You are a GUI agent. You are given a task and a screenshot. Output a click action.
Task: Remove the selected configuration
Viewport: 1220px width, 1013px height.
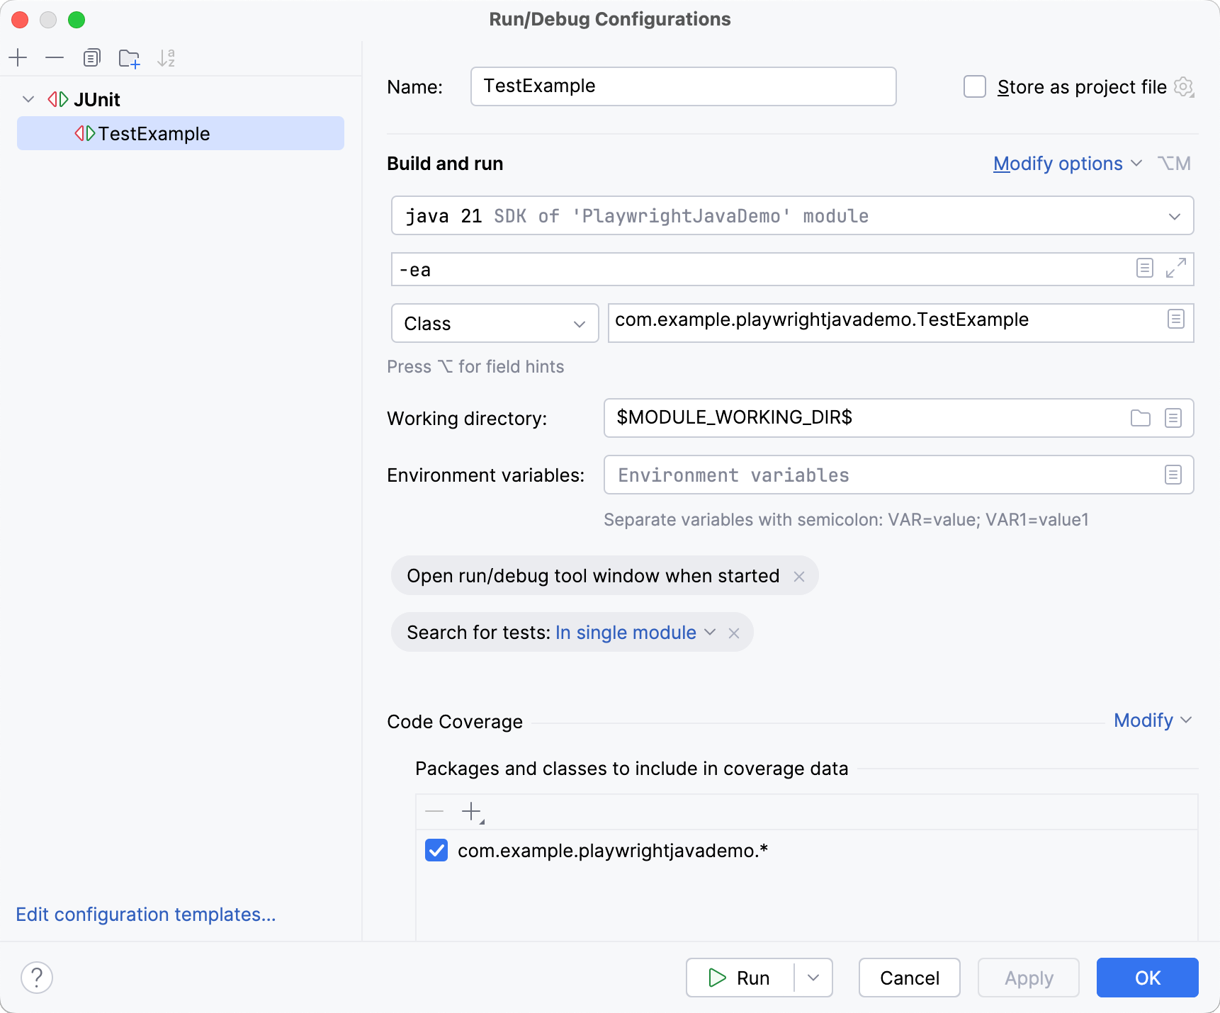pyautogui.click(x=55, y=58)
